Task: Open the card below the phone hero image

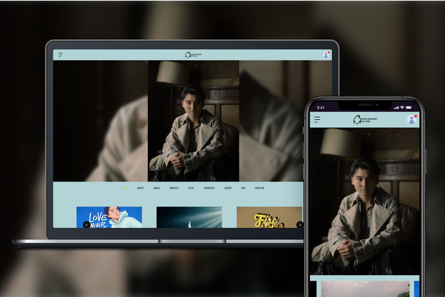Action: 366,289
